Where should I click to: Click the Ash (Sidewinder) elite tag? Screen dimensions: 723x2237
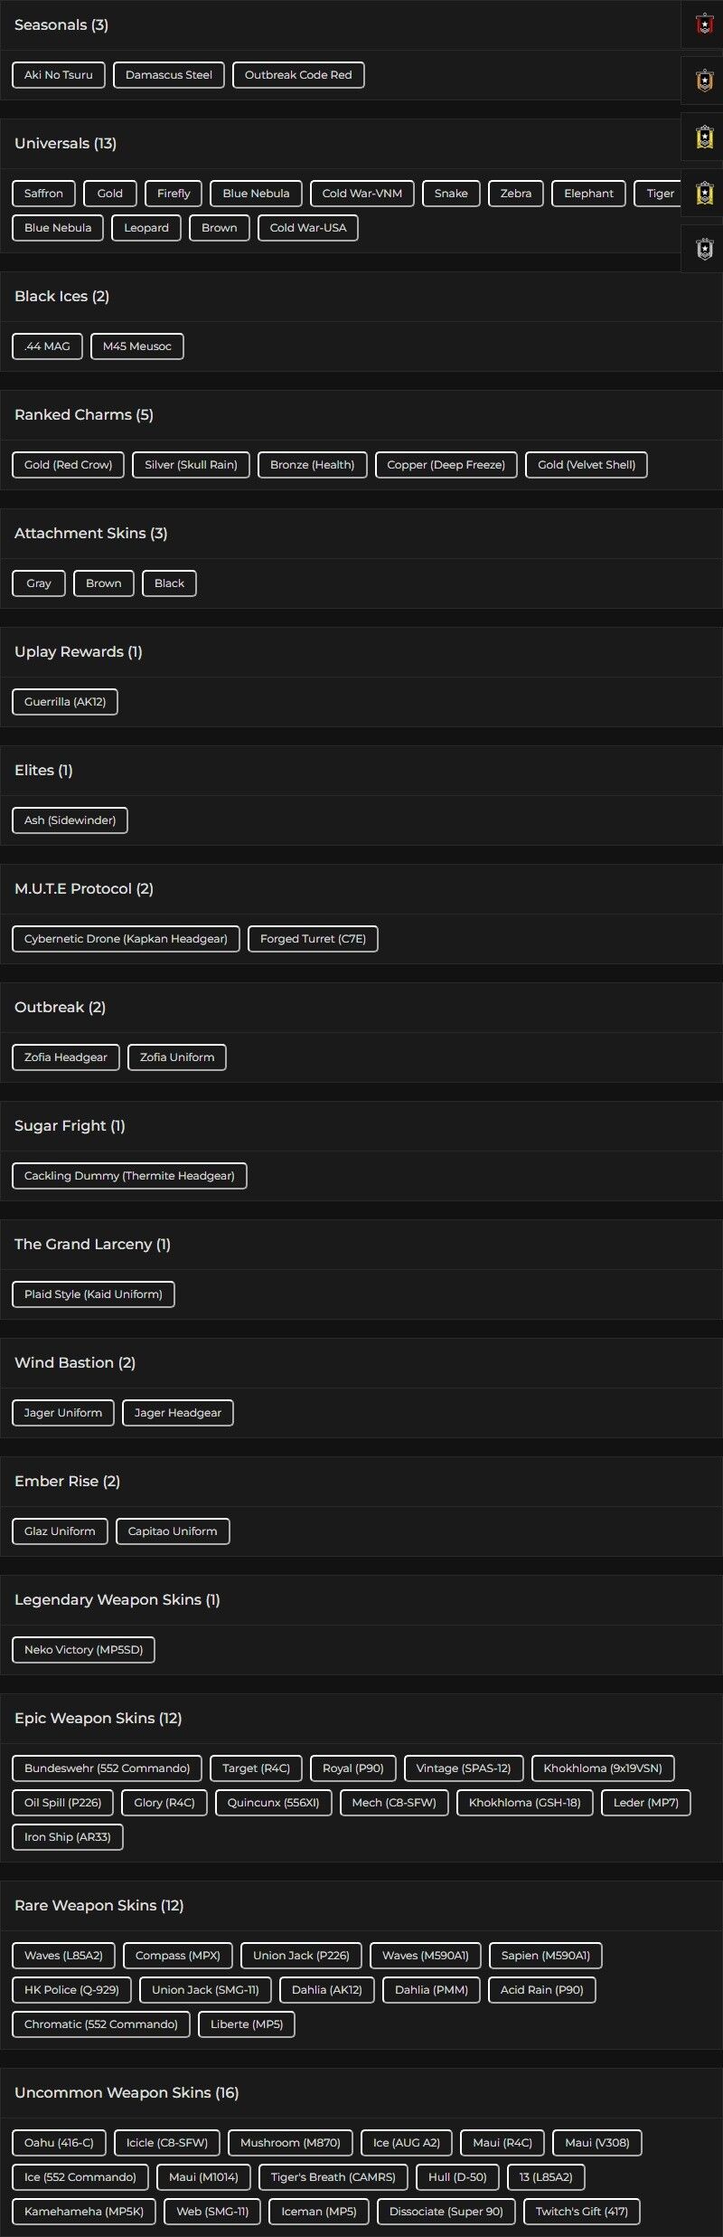[x=70, y=820]
